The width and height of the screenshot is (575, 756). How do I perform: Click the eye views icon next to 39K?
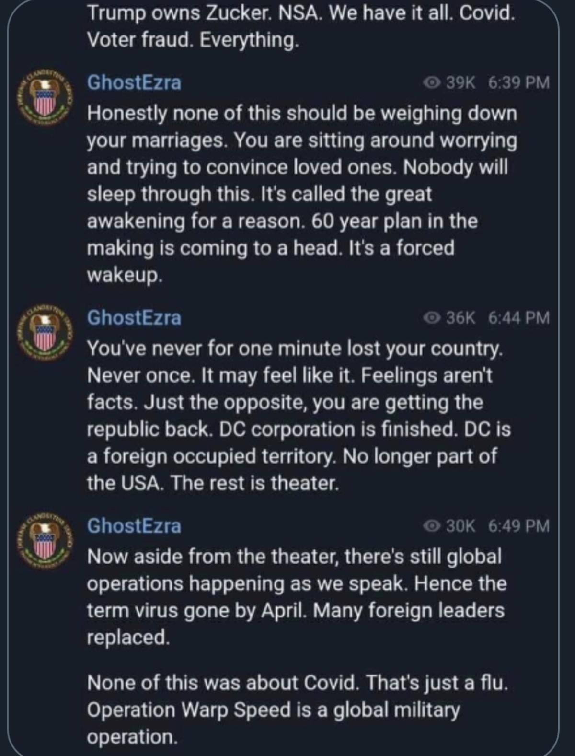coord(432,82)
